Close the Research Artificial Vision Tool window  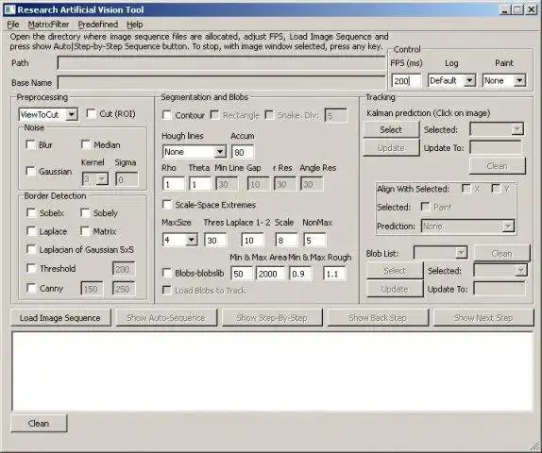click(532, 9)
